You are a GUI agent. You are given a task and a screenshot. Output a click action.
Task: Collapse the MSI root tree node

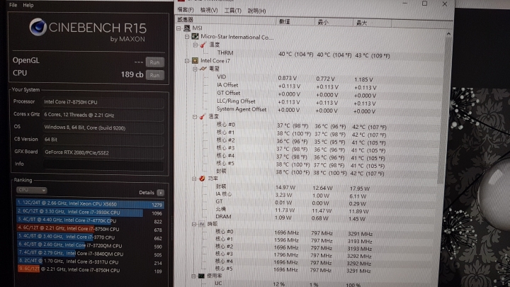178,28
